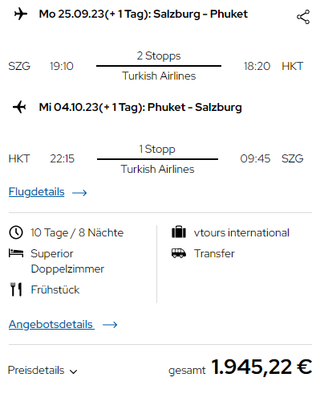Screen dimensions: 324x398
Task: Click the total price 1.945,22 €
Action: click(261, 367)
